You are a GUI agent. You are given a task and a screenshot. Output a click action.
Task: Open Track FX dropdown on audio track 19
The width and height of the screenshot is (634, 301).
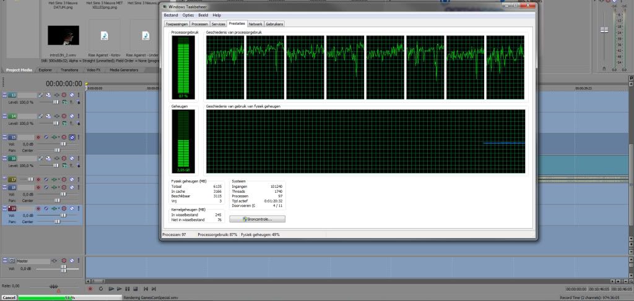pyautogui.click(x=59, y=208)
